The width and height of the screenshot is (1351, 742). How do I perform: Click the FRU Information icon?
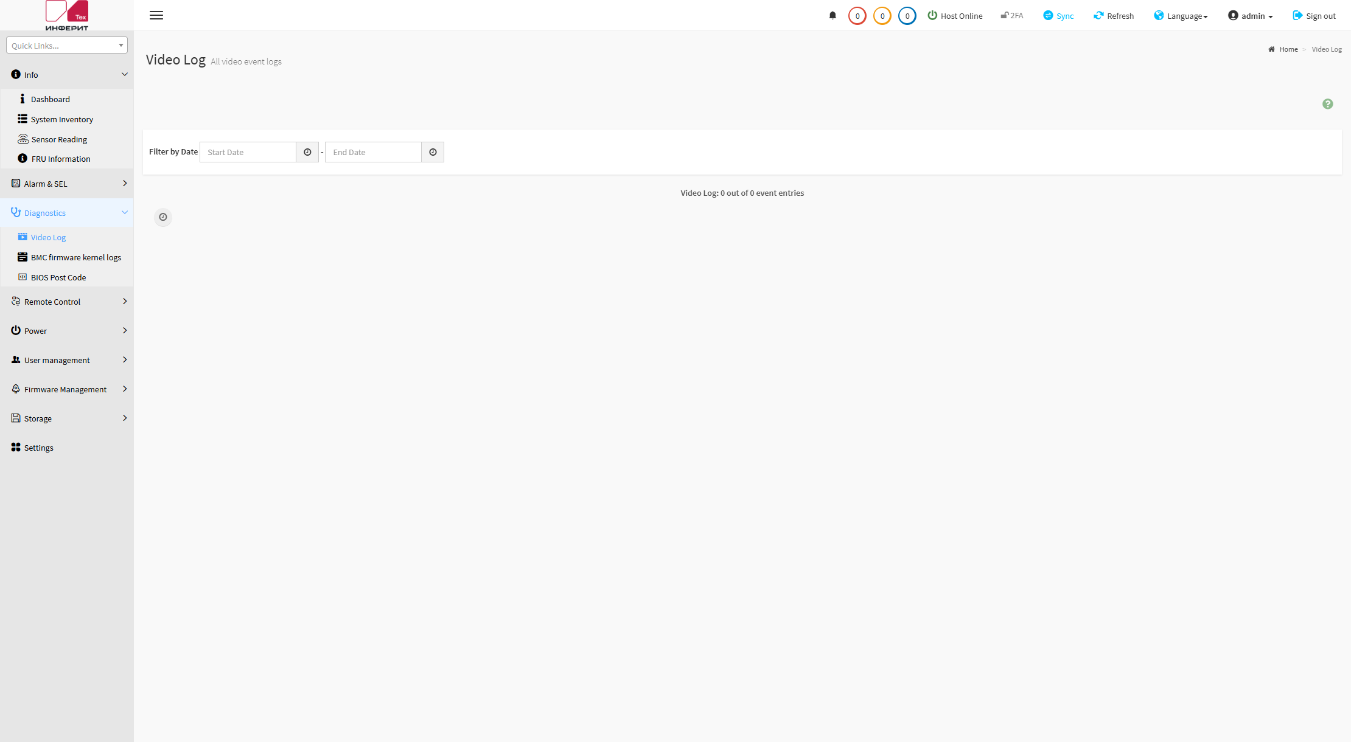point(23,158)
